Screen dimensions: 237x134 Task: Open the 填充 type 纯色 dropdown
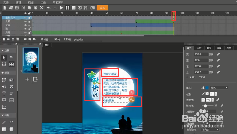(x=219, y=88)
